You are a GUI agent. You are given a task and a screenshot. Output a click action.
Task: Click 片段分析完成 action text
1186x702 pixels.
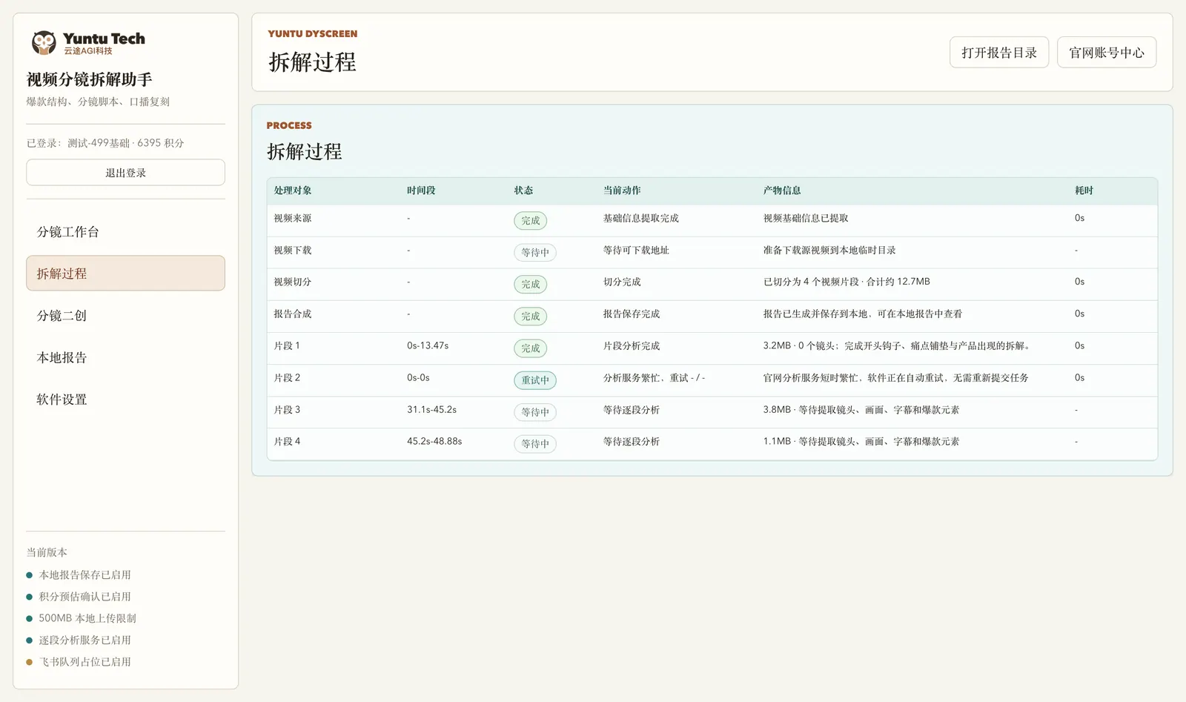click(x=632, y=345)
